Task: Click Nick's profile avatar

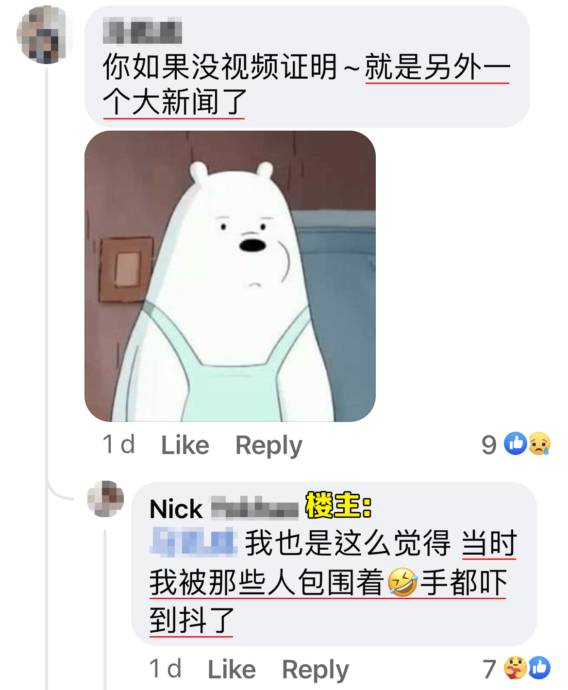Action: pos(105,499)
